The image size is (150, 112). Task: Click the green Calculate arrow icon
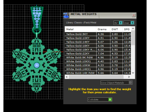110,100
